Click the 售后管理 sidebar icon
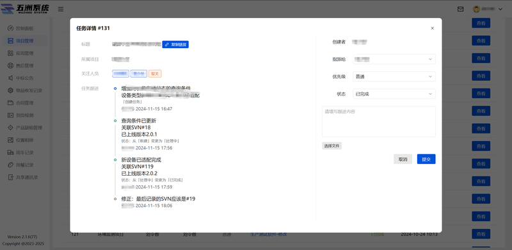512x250 pixels. 10,66
